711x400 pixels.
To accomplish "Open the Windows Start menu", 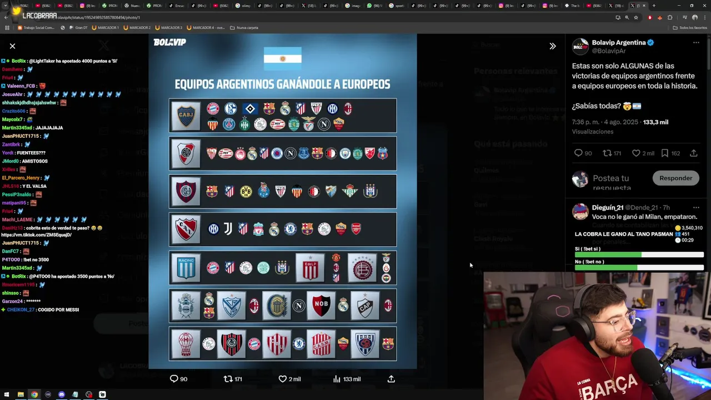I will [x=7, y=394].
